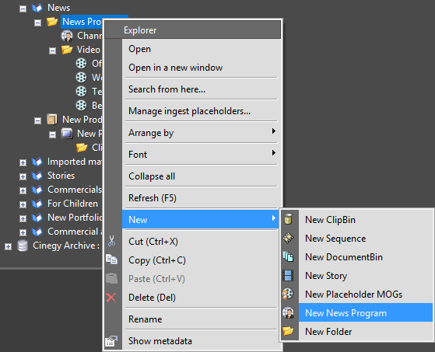Click the red X Delete icon
This screenshot has width=435, height=352.
click(x=111, y=298)
